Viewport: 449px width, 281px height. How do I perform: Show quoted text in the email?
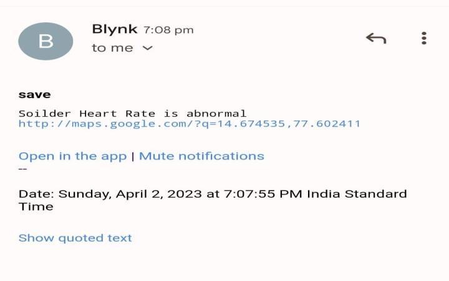point(75,238)
